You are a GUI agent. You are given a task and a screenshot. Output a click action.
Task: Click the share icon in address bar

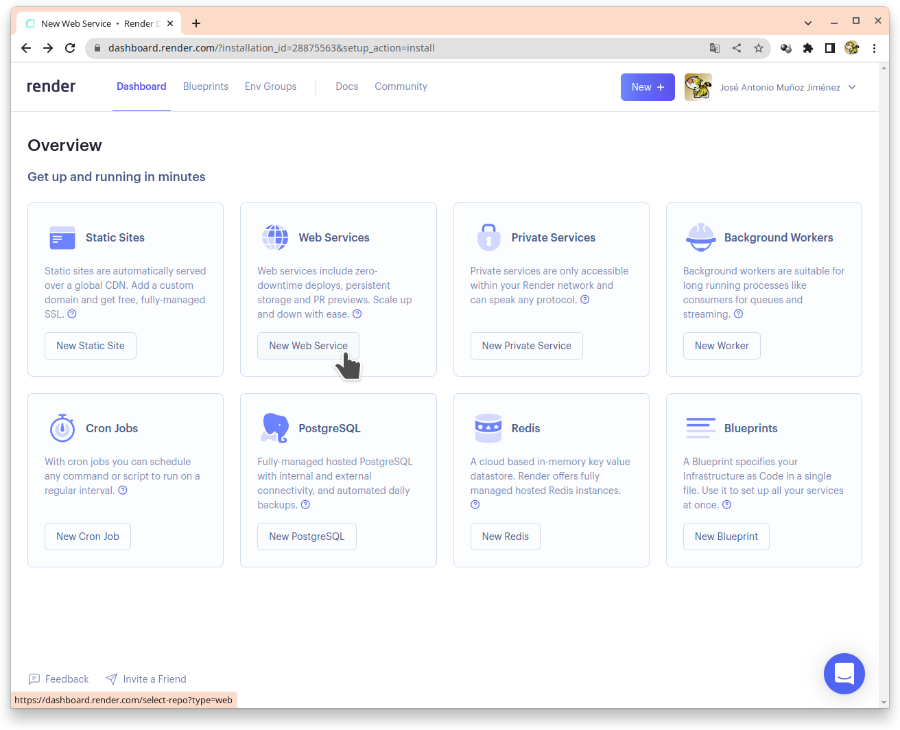click(x=737, y=48)
